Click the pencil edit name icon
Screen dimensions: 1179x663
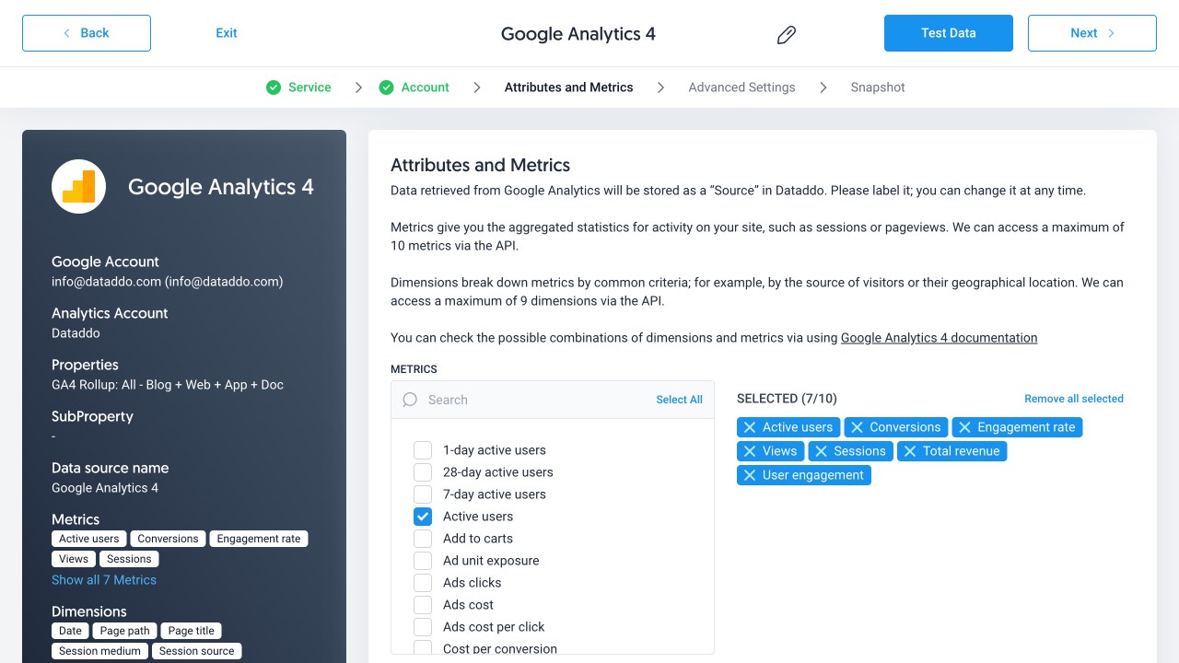[x=786, y=35]
